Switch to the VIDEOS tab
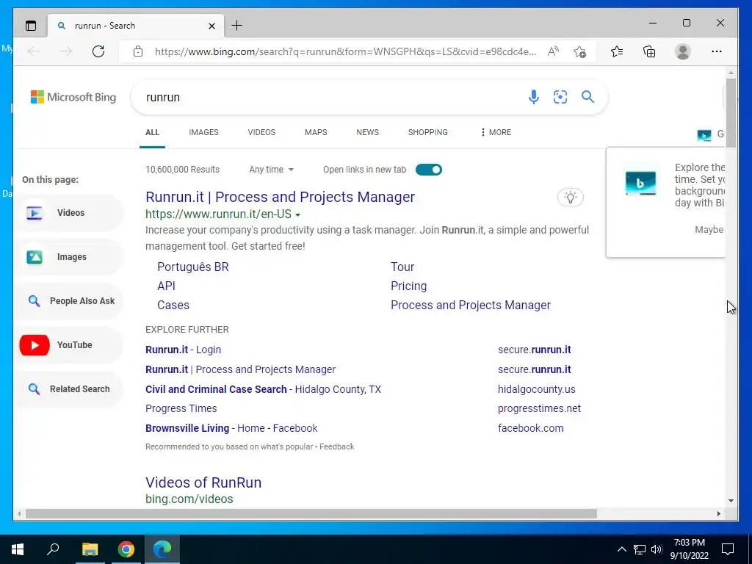 (261, 132)
